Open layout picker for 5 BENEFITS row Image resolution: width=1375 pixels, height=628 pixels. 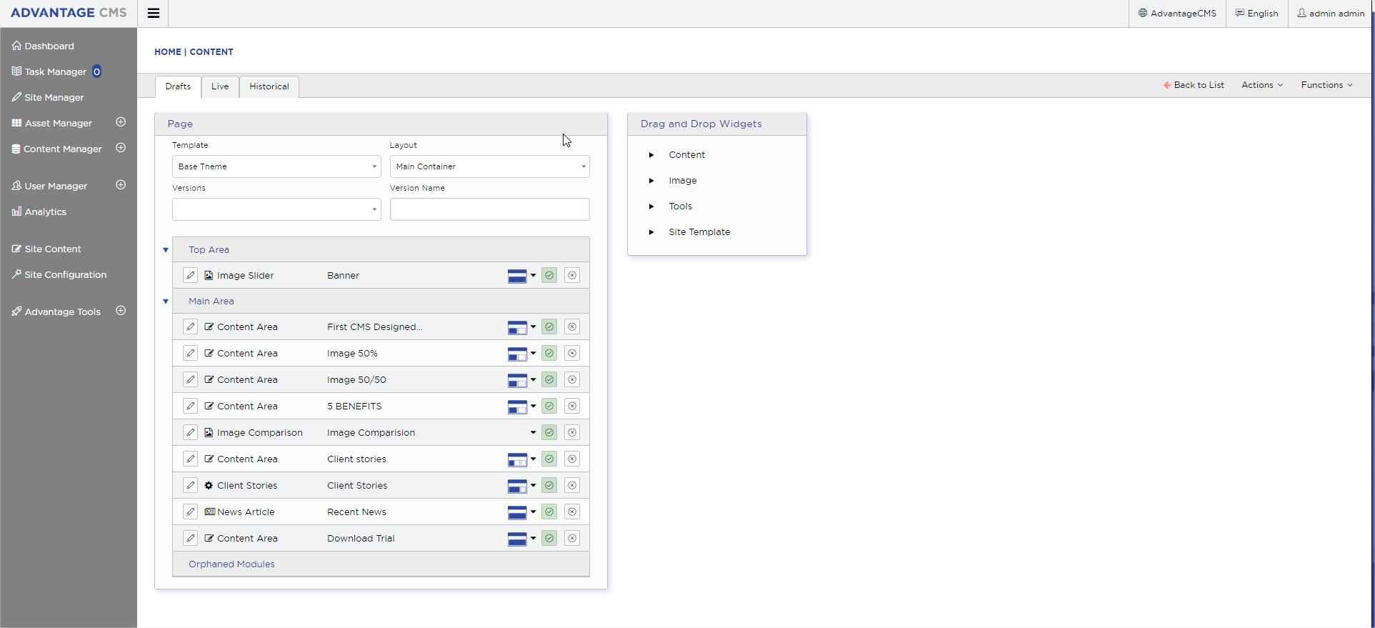pyautogui.click(x=521, y=407)
